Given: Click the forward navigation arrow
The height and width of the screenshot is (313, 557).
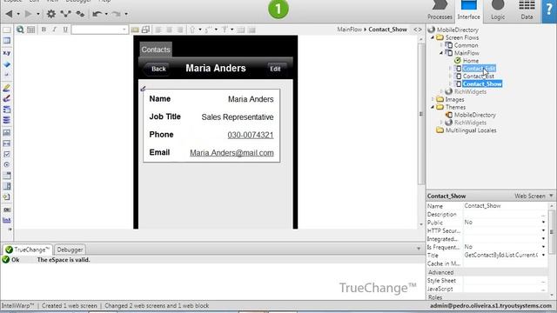Looking at the screenshot, I should click(29, 14).
